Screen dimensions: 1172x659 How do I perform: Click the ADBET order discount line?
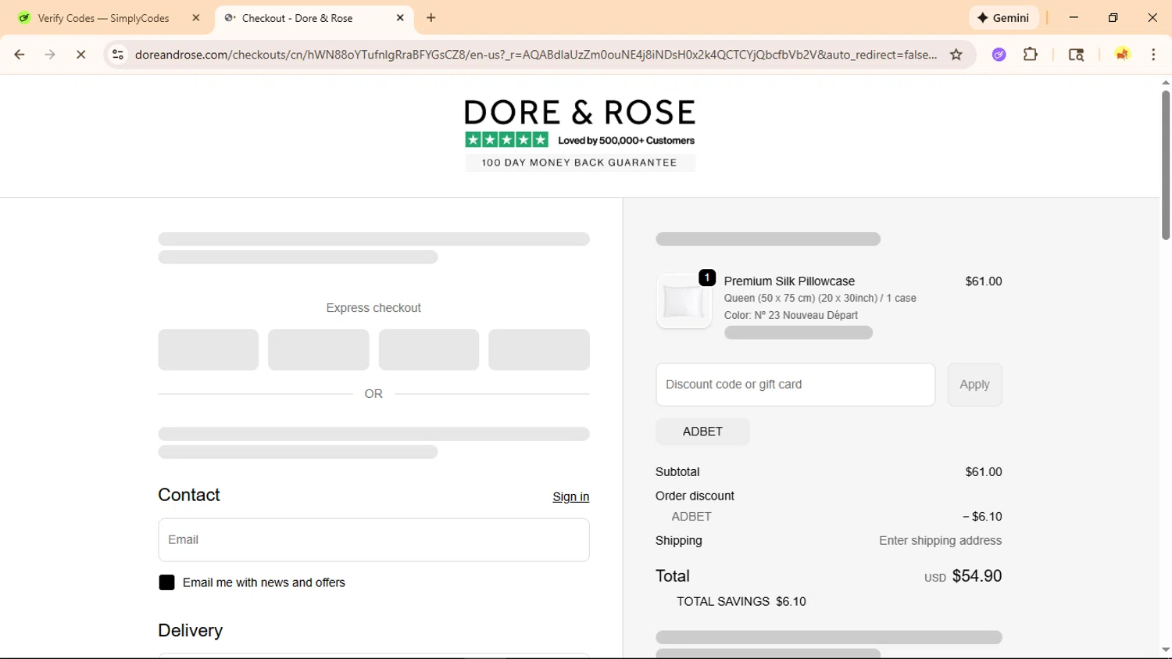click(x=828, y=517)
